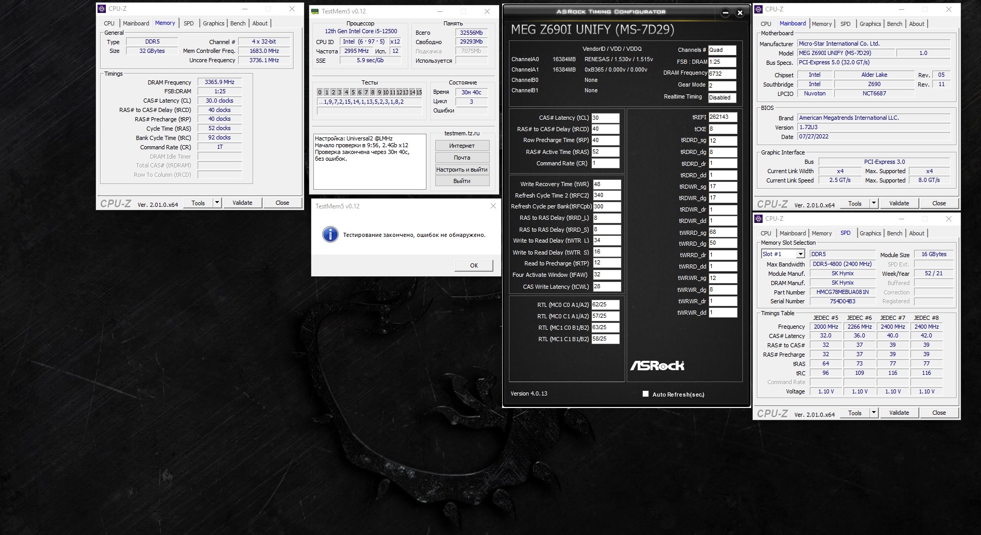
Task: Click the ASRock logo
Action: tap(657, 365)
